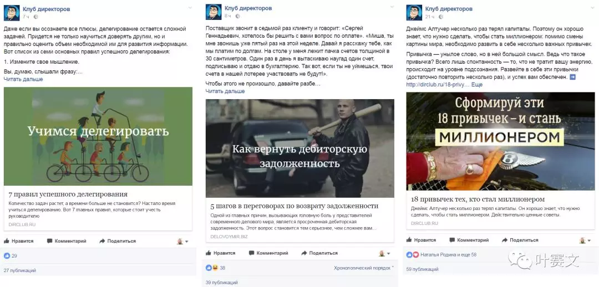599x287 pixels.
Task: Open reactions list showing 38 on middle post
Action: [215, 268]
